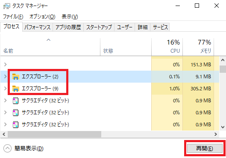Expand the unnamed top process row
226x158 pixels.
click(x=5, y=64)
